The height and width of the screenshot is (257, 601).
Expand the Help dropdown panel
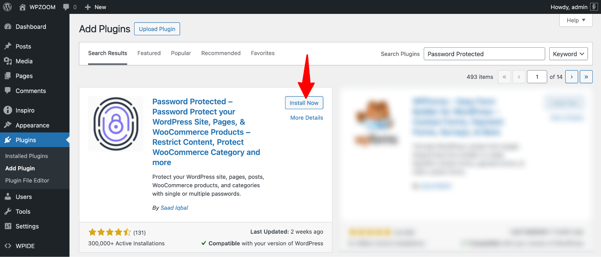(576, 20)
